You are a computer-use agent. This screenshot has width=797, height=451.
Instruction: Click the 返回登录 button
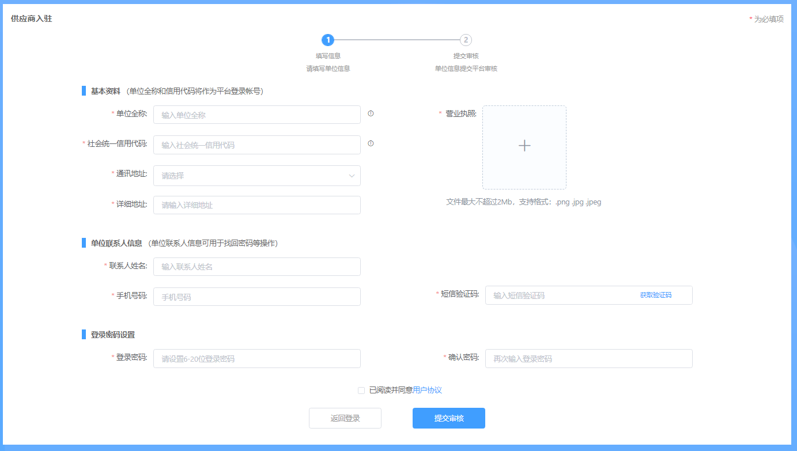click(x=345, y=418)
